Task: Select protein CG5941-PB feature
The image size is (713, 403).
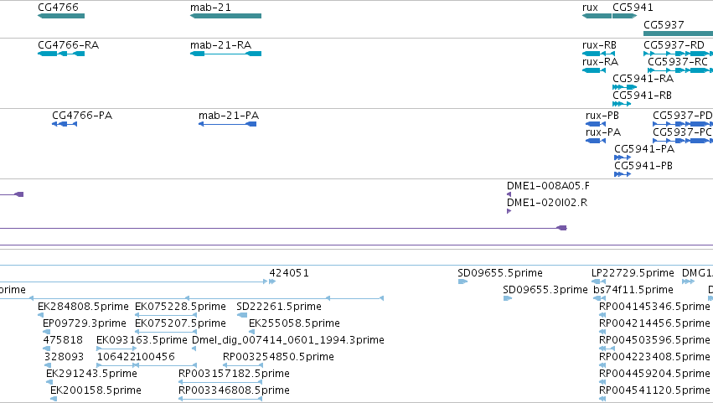Action: [x=623, y=174]
